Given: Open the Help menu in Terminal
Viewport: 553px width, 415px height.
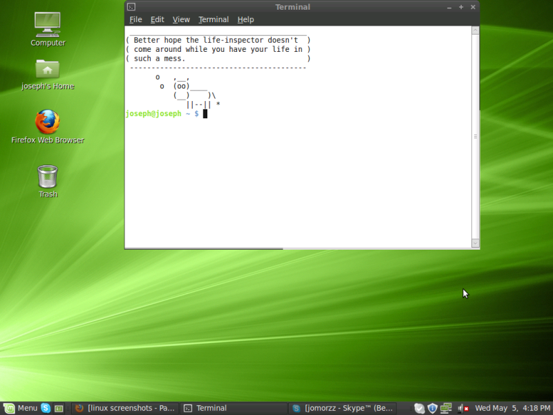Looking at the screenshot, I should 245,19.
